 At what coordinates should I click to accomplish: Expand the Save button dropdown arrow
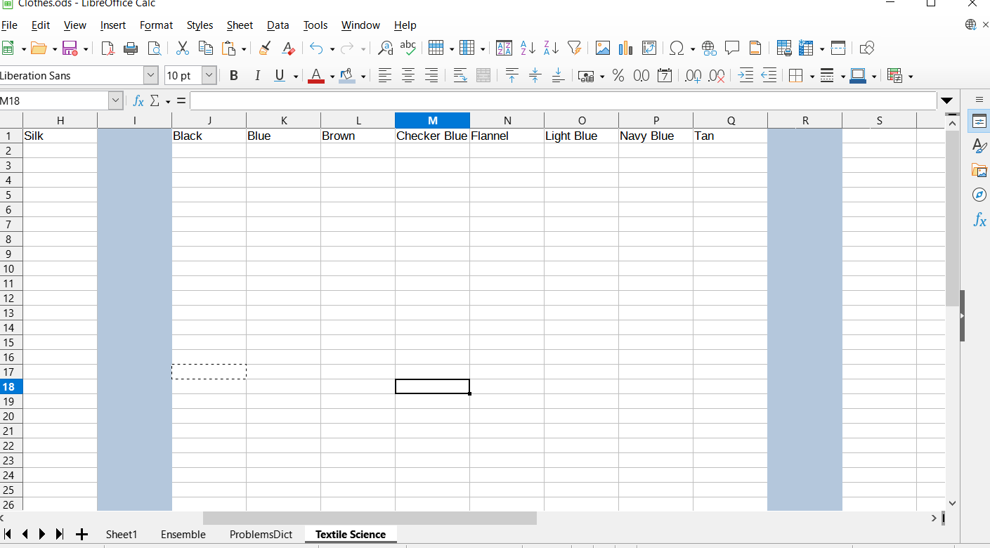pos(86,48)
